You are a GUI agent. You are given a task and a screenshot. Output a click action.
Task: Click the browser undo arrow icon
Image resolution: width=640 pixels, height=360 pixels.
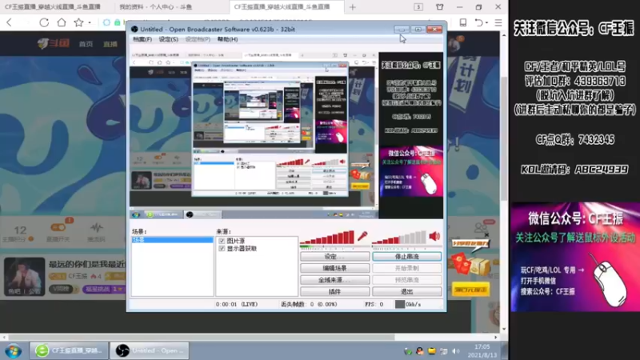pos(478,22)
